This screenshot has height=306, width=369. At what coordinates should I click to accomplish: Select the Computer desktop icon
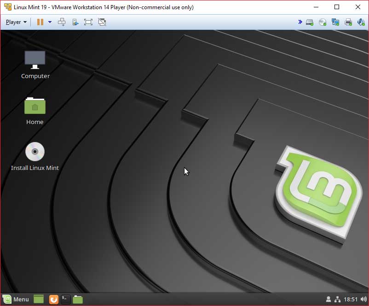(35, 60)
